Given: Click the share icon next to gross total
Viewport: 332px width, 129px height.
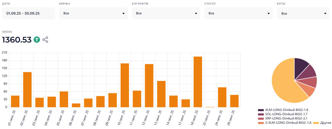Looking at the screenshot, I should [x=45, y=40].
